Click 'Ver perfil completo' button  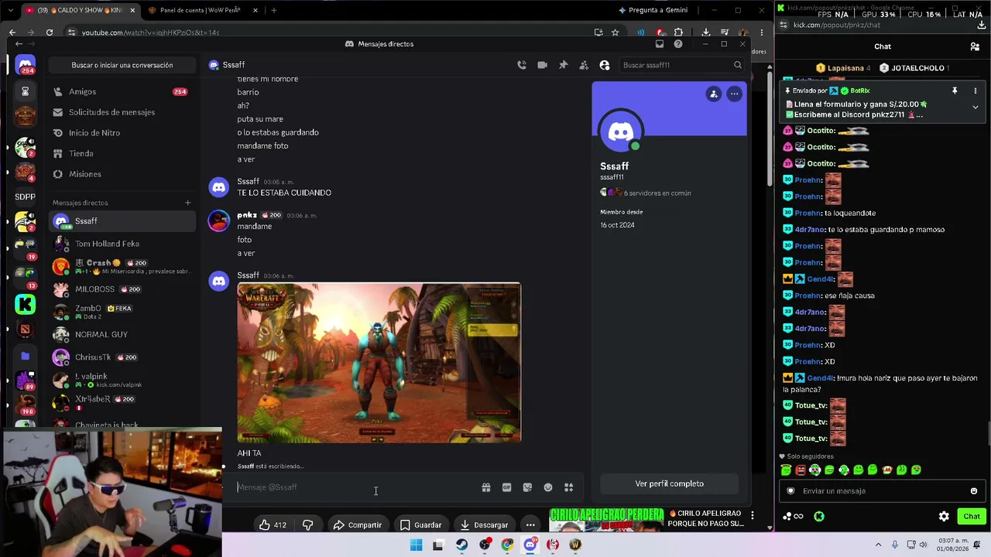point(669,484)
